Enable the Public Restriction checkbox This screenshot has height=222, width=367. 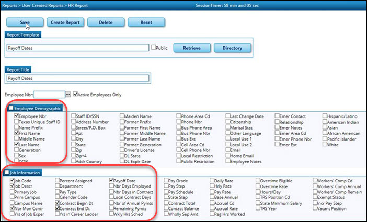179,161
